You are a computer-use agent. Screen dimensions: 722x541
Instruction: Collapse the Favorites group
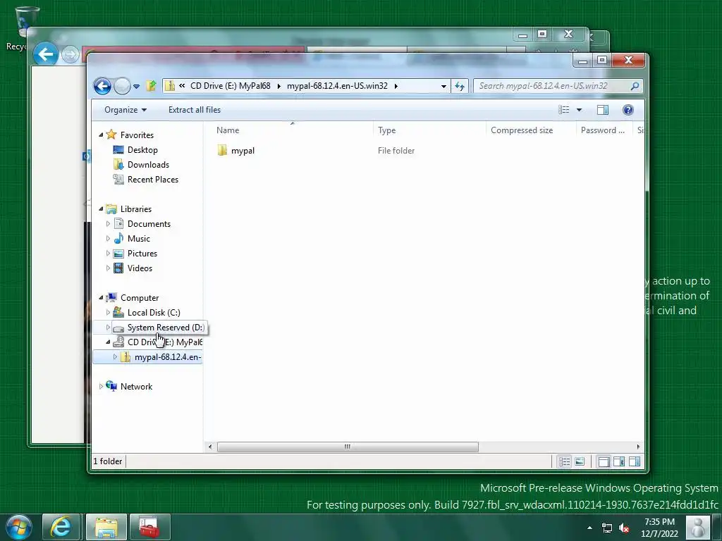(x=101, y=135)
